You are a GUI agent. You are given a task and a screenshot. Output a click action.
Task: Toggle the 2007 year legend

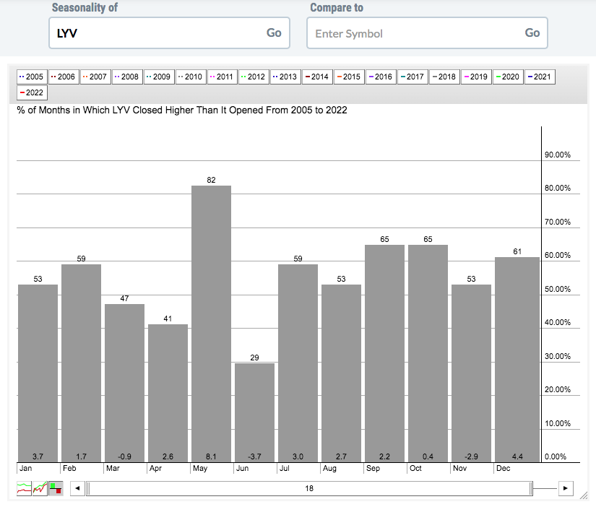pyautogui.click(x=95, y=77)
